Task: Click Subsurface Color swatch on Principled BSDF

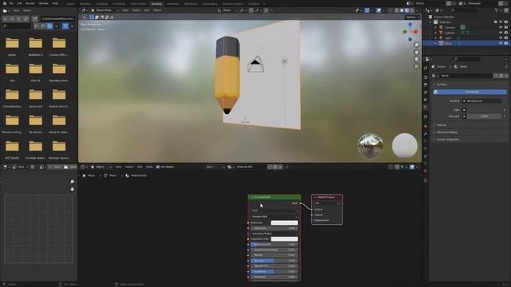Action: pos(284,239)
